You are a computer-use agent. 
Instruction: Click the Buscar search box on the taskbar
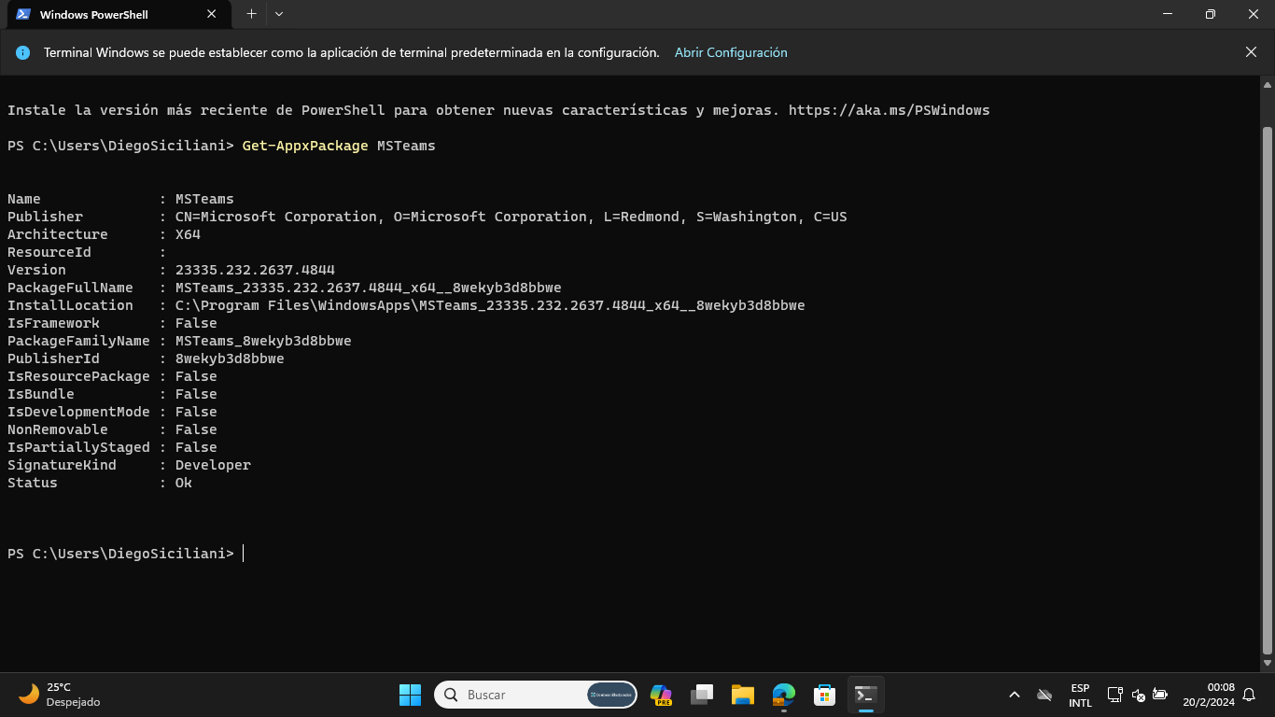pos(537,695)
